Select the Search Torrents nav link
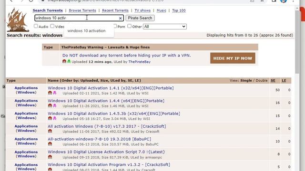 tap(48, 10)
